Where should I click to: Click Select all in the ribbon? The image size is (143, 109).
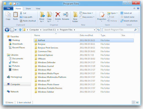(126, 13)
